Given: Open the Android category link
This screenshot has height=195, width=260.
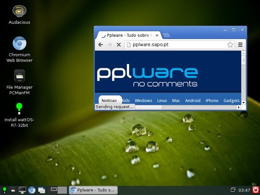Looking at the screenshot, I should [x=193, y=101].
